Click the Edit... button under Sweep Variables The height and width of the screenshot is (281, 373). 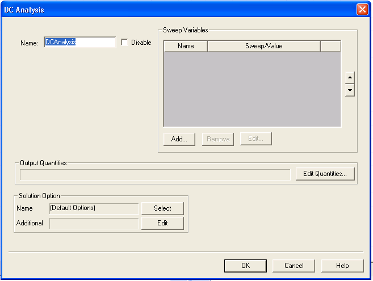coord(255,139)
